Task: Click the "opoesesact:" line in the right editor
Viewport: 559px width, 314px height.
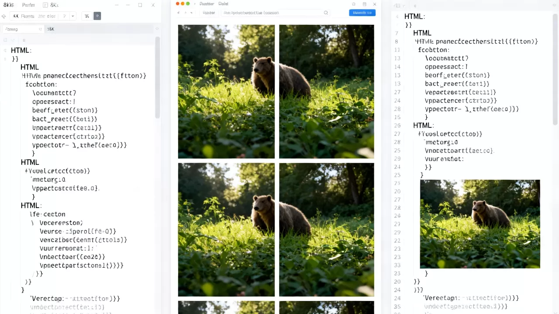Action: pyautogui.click(x=446, y=67)
